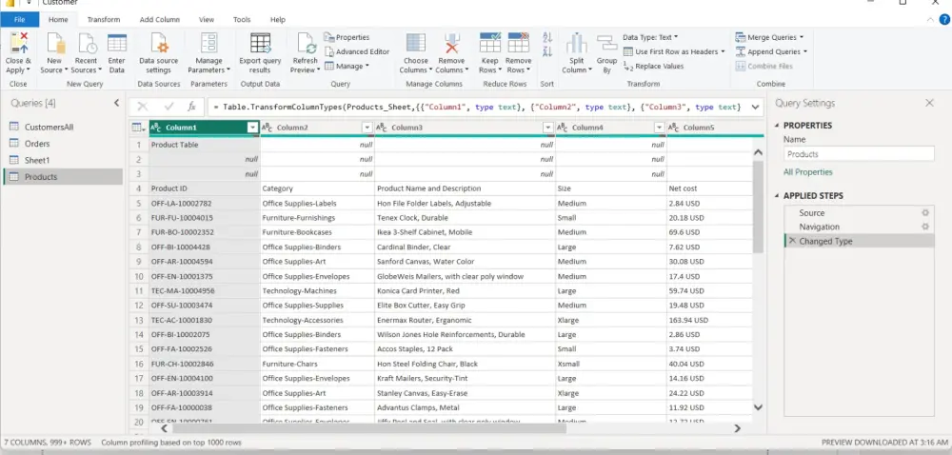Image resolution: width=952 pixels, height=455 pixels.
Task: Open the Data Type: Text dropdown
Action: pos(650,38)
